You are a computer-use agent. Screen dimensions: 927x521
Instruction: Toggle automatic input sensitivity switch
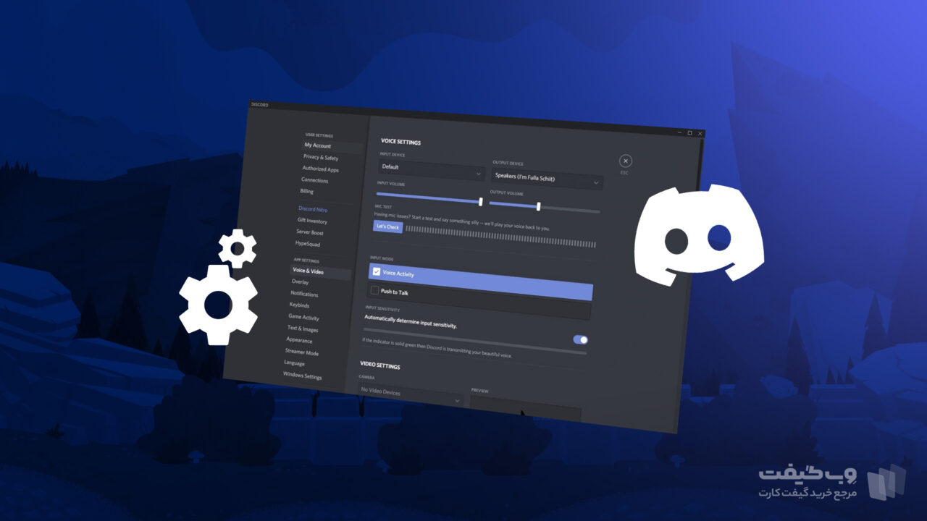coord(580,339)
